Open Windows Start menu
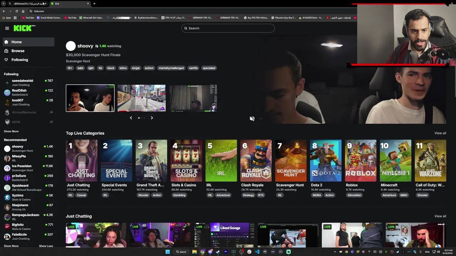The width and height of the screenshot is (456, 256). click(x=167, y=252)
